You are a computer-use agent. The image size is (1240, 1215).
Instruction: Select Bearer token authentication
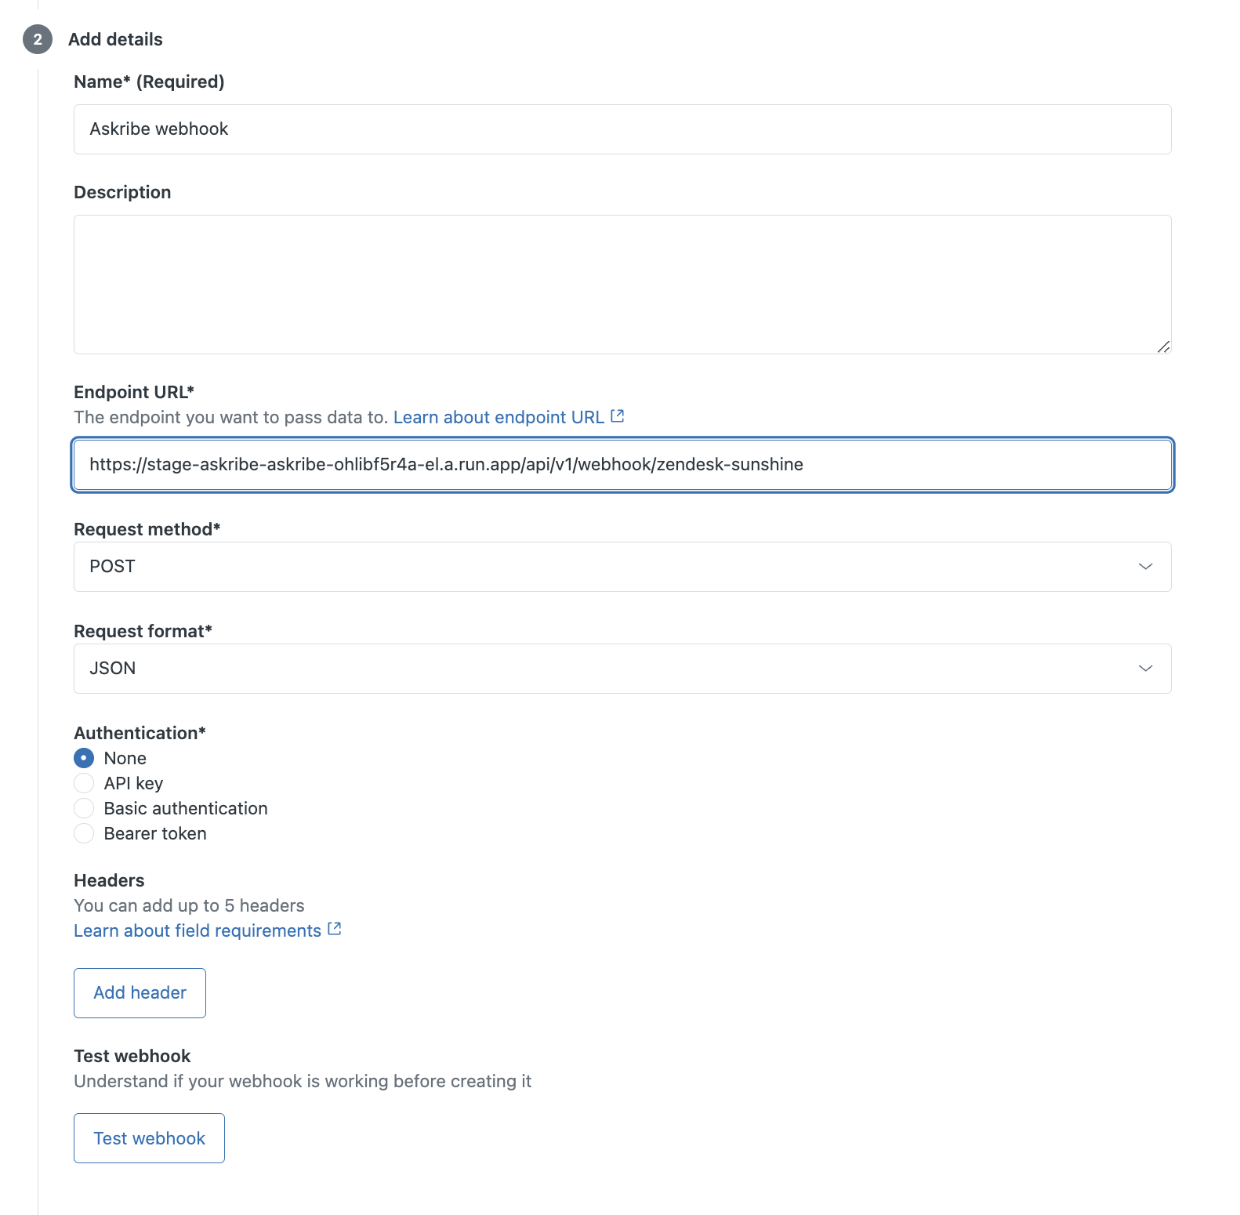[84, 833]
